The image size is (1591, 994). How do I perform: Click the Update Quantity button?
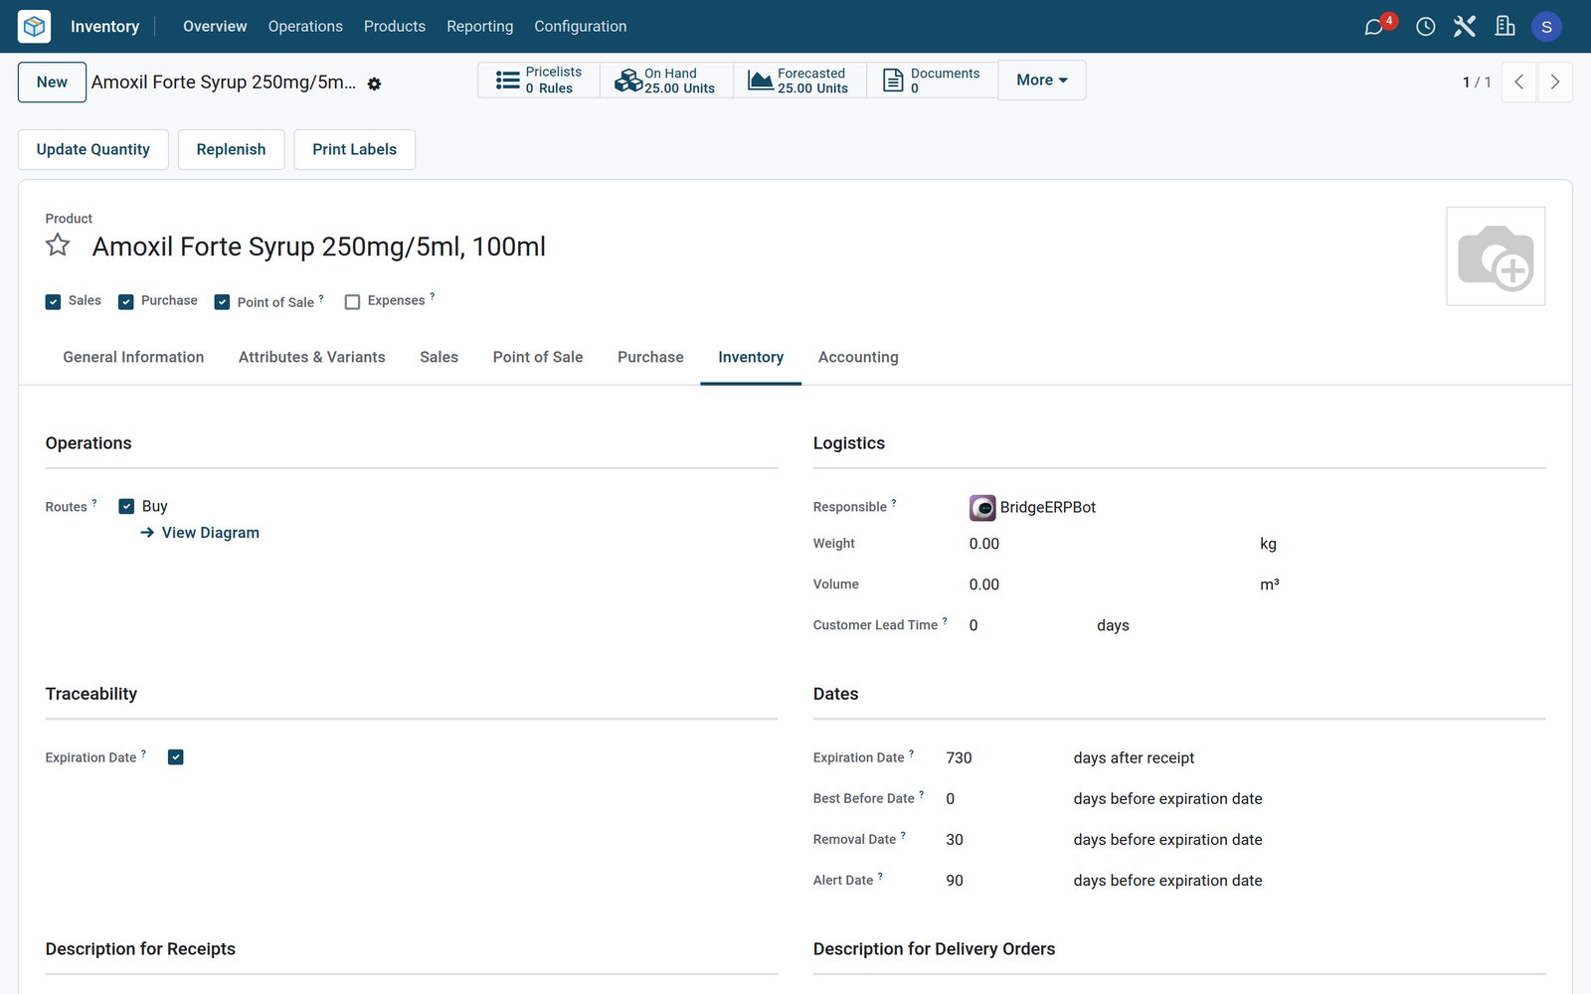pos(93,150)
